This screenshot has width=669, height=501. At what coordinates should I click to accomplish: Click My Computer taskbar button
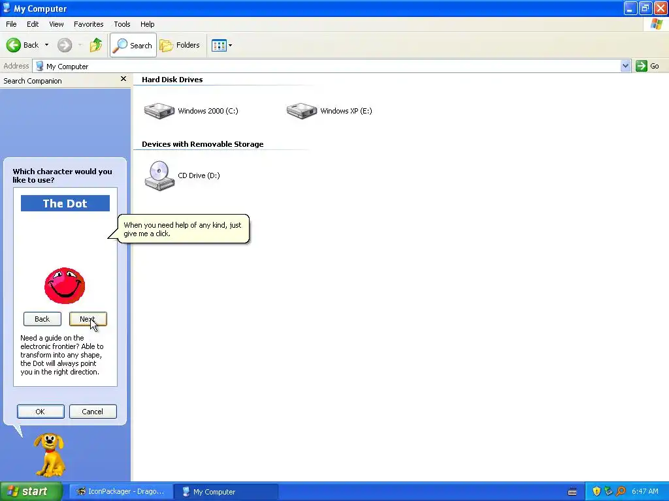click(226, 492)
